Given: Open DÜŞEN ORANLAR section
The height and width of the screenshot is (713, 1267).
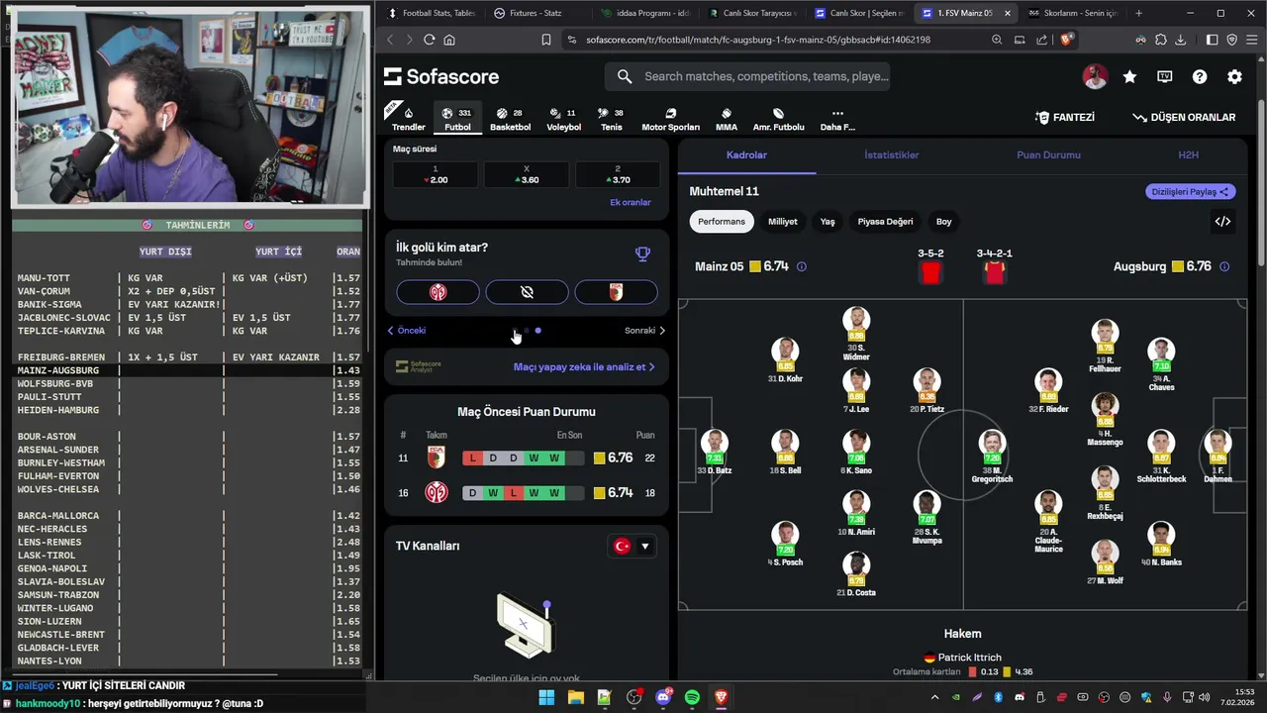Looking at the screenshot, I should click(1184, 117).
